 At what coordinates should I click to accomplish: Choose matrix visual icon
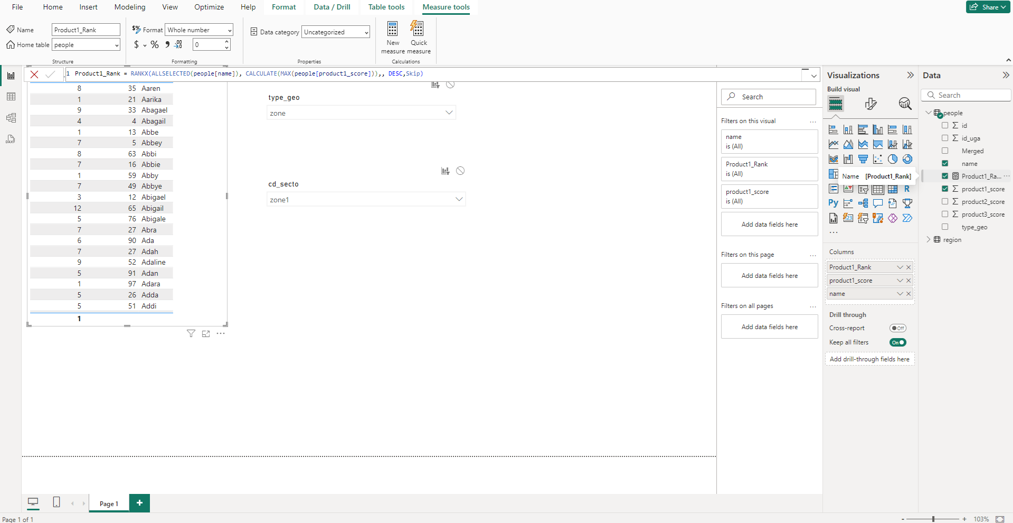pyautogui.click(x=893, y=189)
